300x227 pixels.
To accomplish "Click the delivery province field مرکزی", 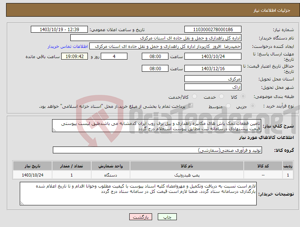I will click(x=213, y=79).
